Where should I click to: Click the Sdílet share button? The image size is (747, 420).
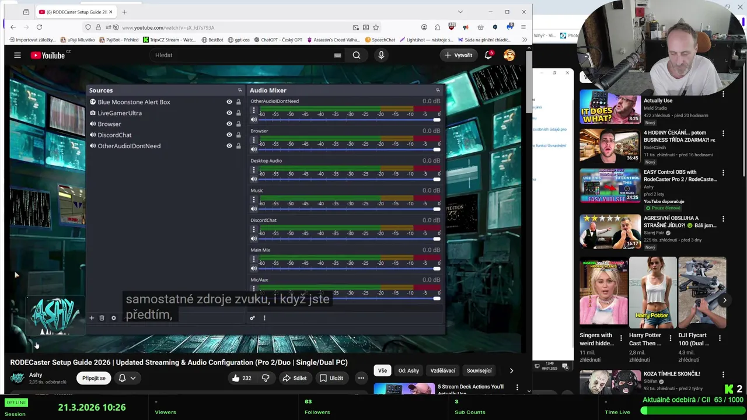point(295,378)
